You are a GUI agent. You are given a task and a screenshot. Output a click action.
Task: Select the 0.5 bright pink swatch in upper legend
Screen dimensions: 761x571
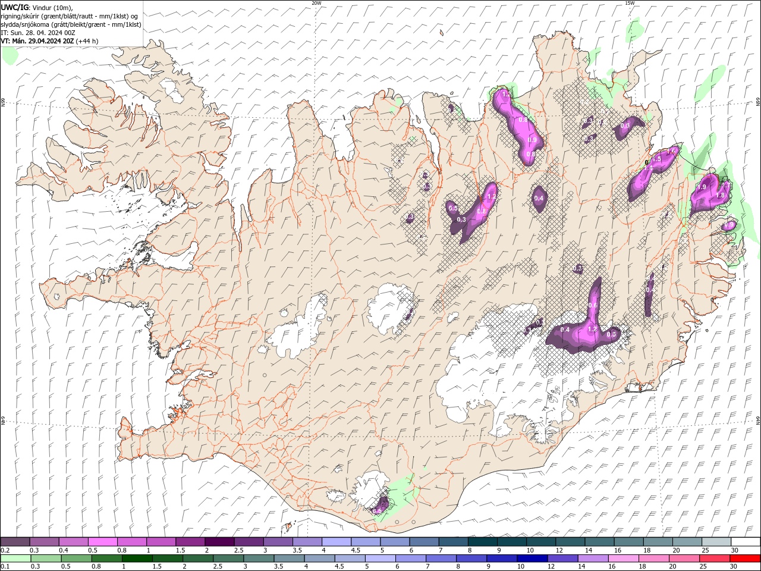coord(103,542)
